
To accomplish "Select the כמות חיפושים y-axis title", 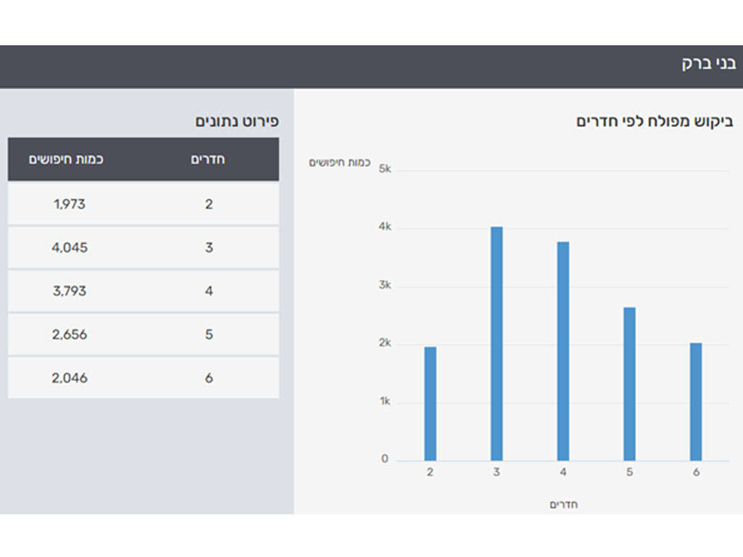I will (340, 162).
